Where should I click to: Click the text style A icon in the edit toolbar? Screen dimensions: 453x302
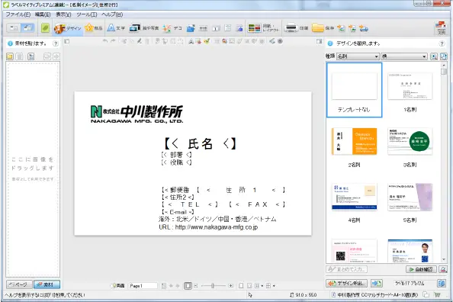191,42
